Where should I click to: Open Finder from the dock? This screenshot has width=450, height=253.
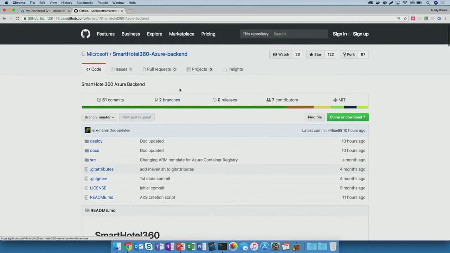(x=117, y=246)
